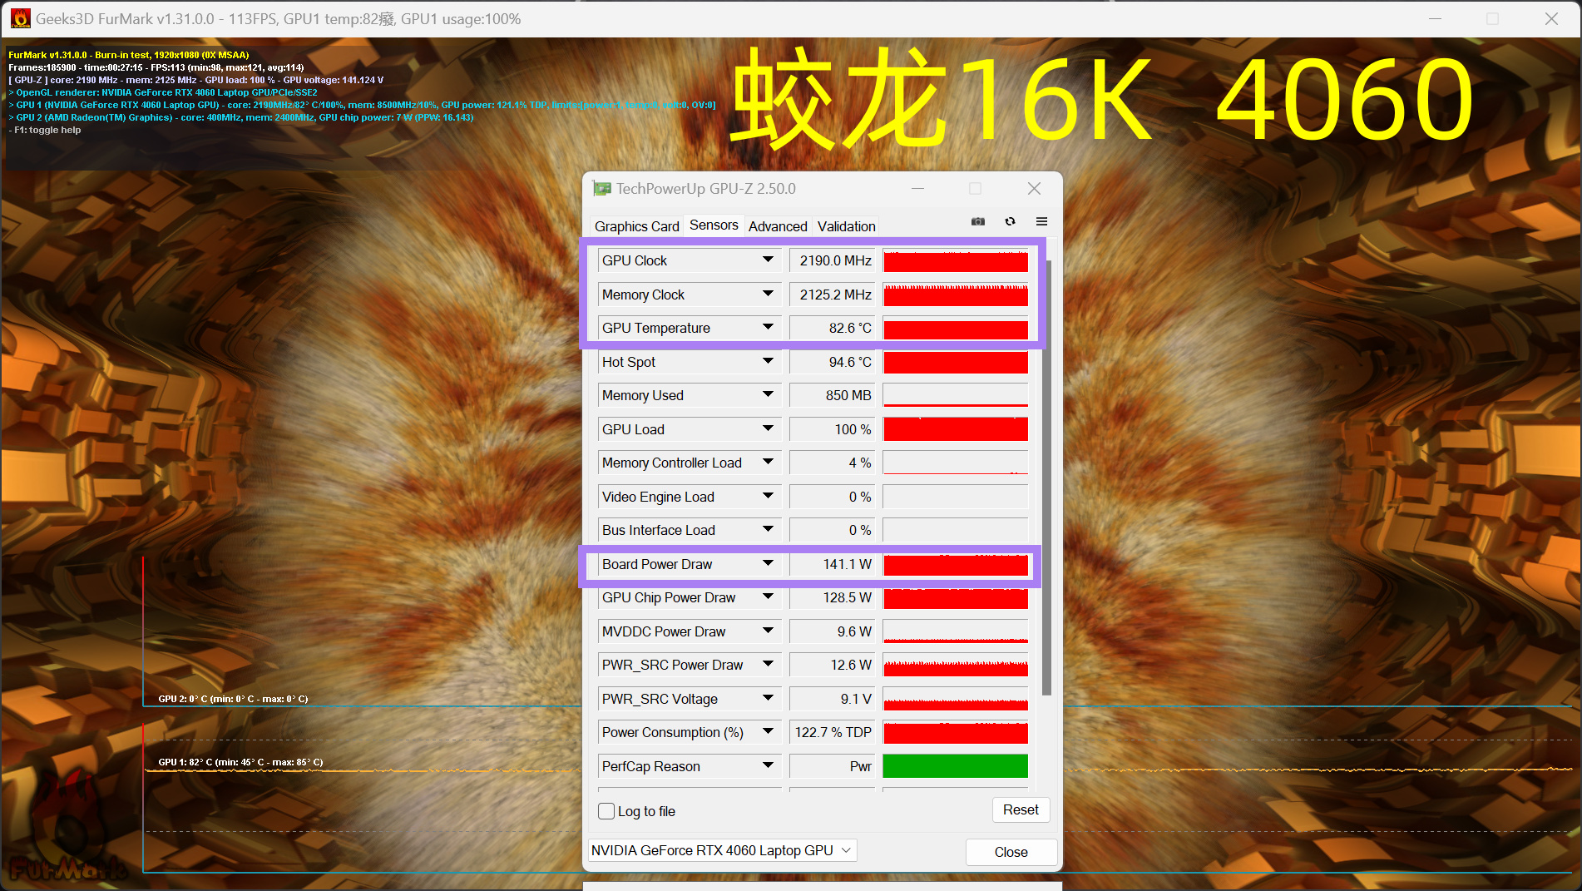The image size is (1582, 891).
Task: Click the FurMark GPU 1 temperature graph label
Action: click(240, 762)
